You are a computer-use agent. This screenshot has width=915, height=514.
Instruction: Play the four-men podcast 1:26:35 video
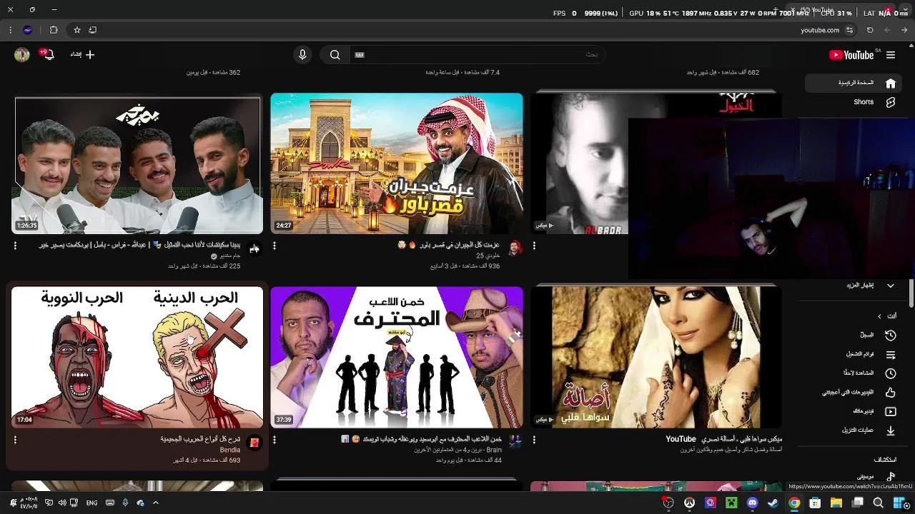coord(137,165)
